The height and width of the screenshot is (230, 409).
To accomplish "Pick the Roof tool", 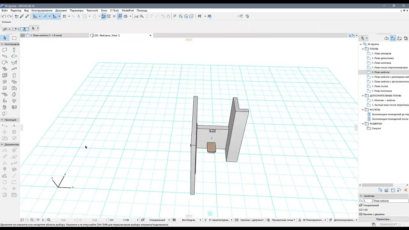I will pyautogui.click(x=5, y=63).
